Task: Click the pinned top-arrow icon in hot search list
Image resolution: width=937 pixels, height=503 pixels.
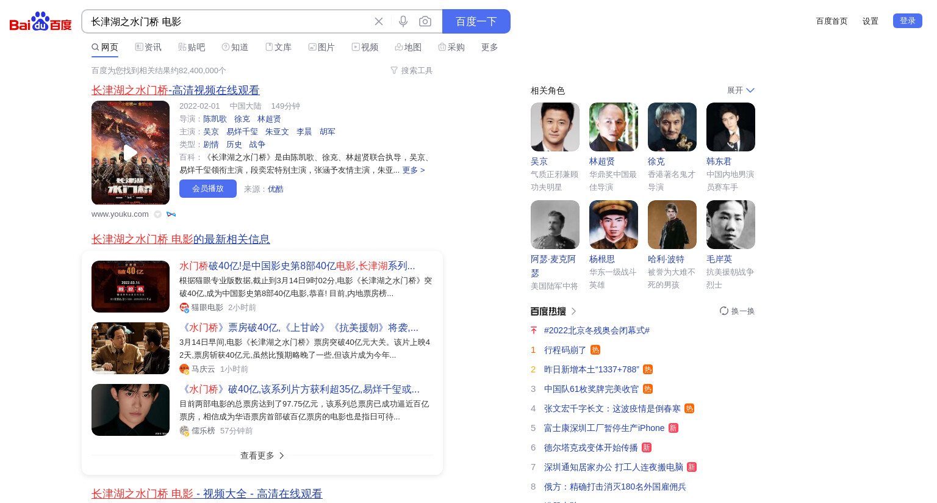Action: tap(534, 330)
